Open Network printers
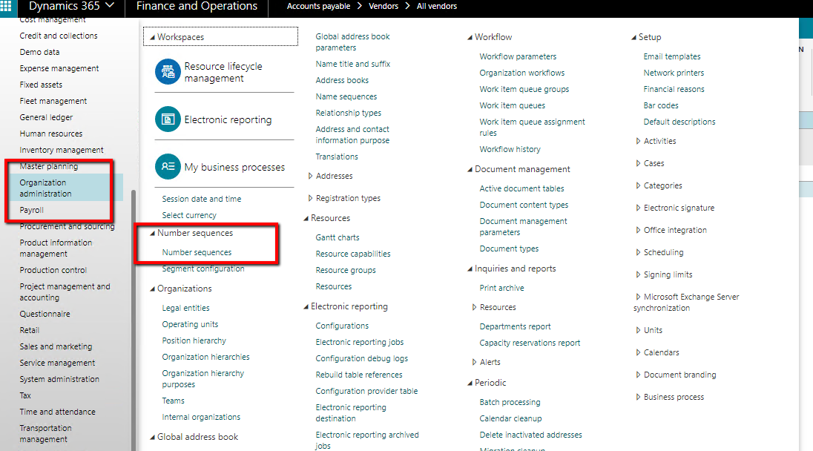This screenshot has width=813, height=451. point(674,73)
